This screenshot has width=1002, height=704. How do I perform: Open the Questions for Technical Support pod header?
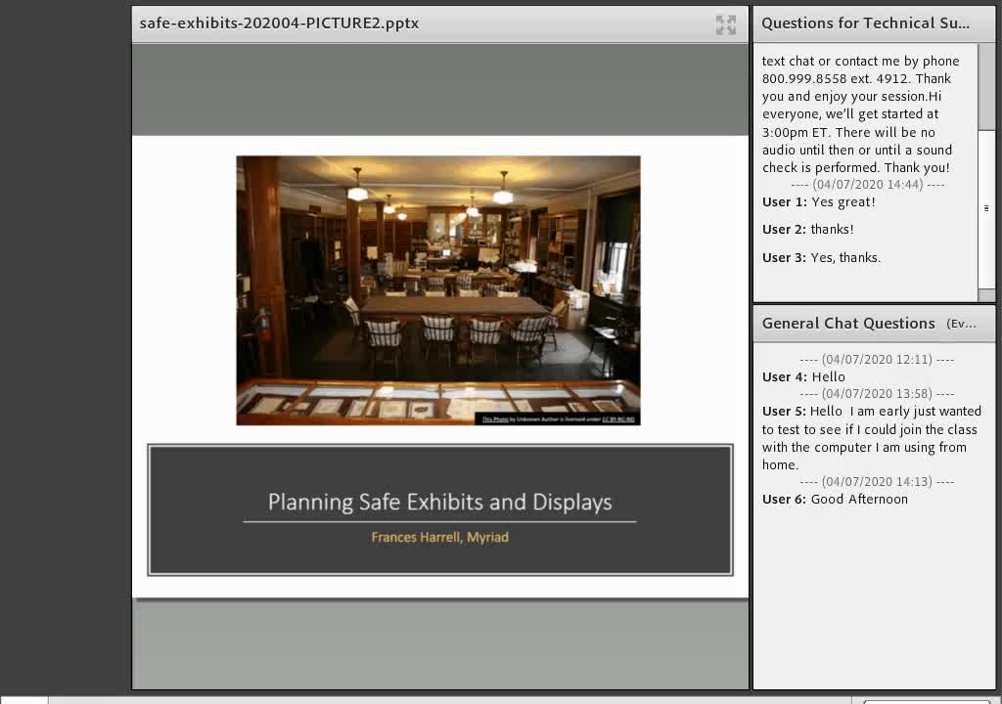click(x=865, y=23)
